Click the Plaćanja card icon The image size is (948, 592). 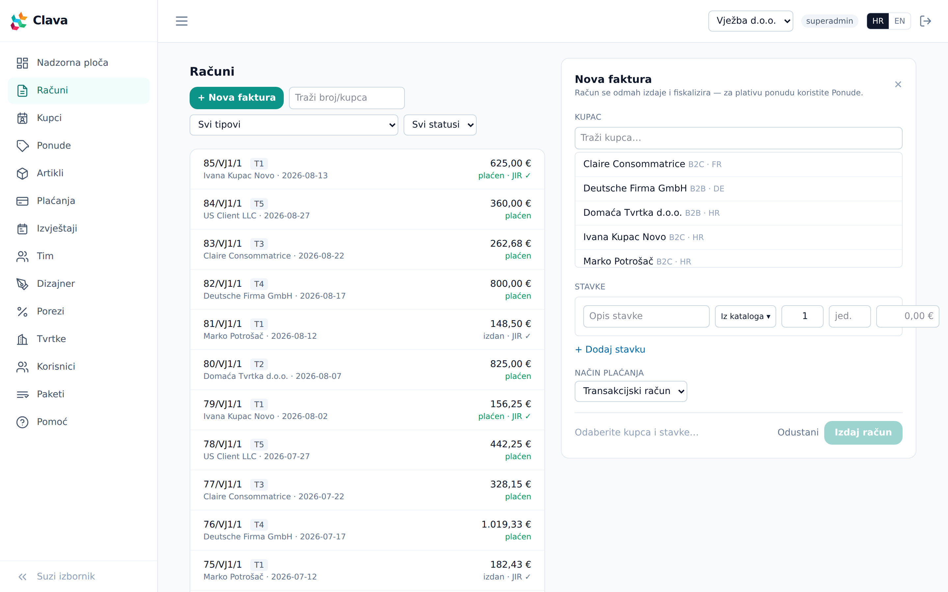coord(22,201)
